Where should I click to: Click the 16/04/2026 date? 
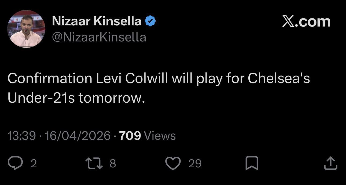tap(78, 136)
